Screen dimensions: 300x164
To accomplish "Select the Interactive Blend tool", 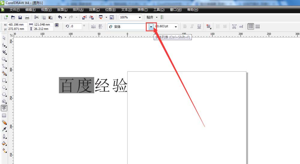I will point(4,123).
